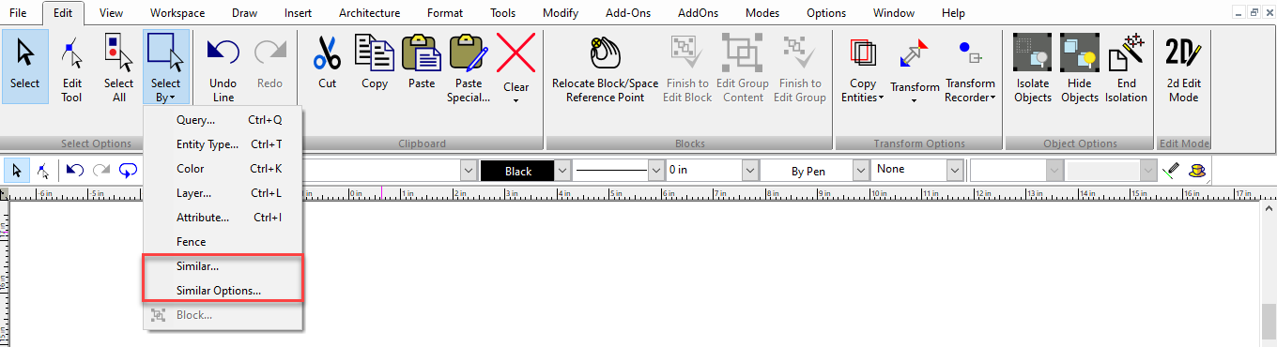The width and height of the screenshot is (1277, 347).
Task: Select the Edit Tool icon
Action: click(72, 53)
